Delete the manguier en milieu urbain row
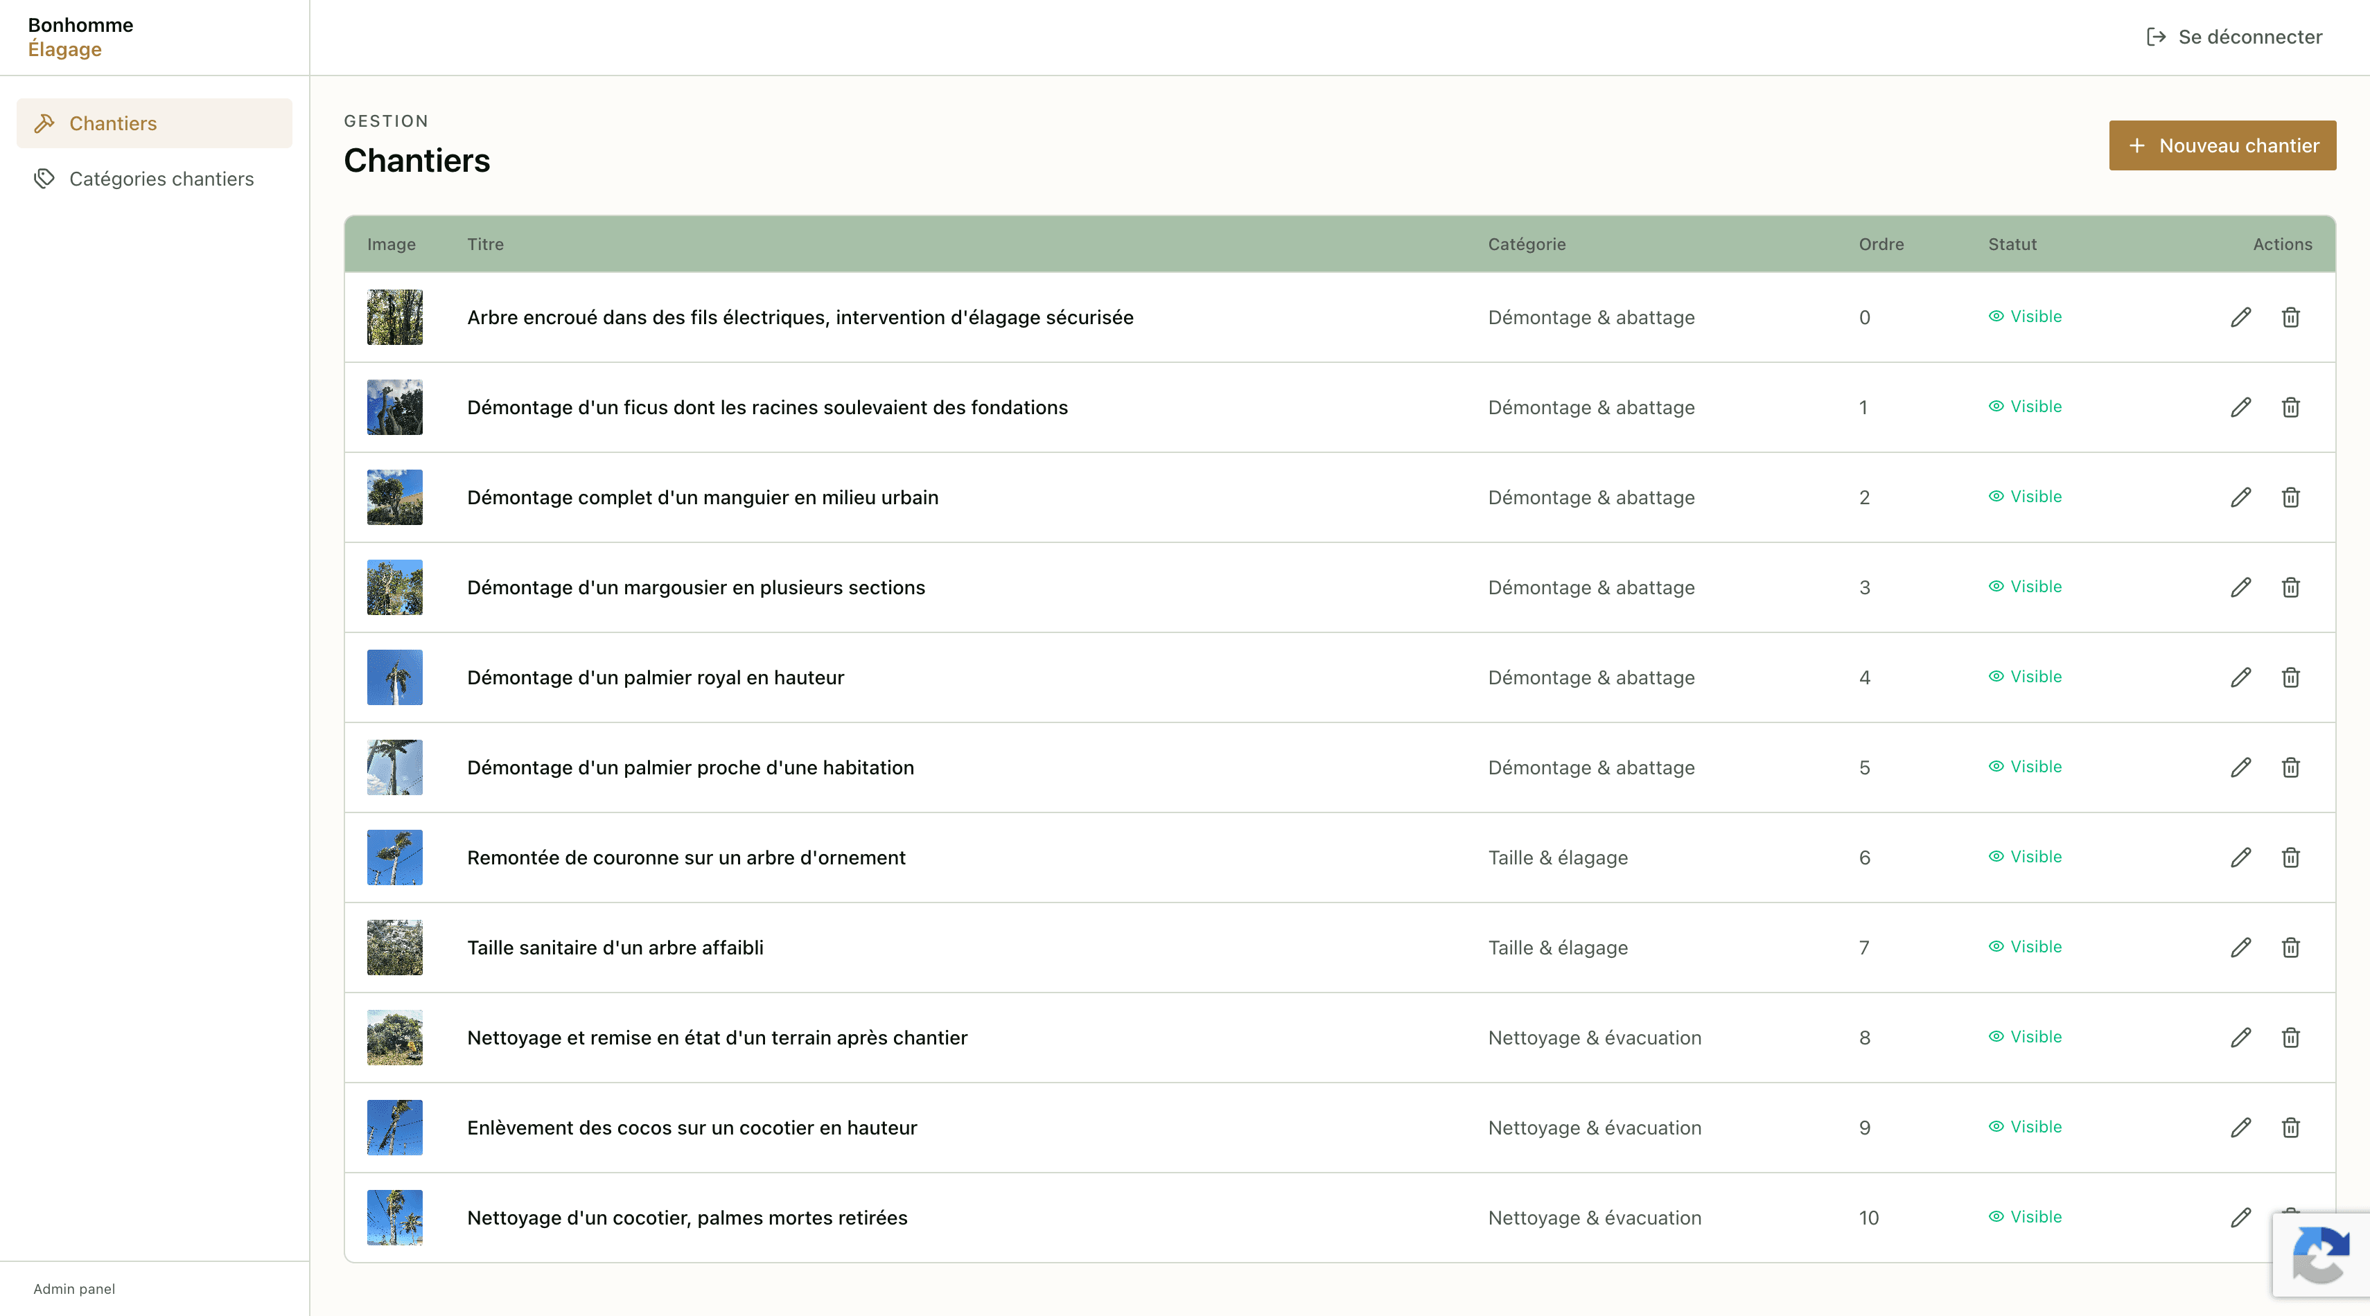Viewport: 2370px width, 1316px height. (2290, 497)
